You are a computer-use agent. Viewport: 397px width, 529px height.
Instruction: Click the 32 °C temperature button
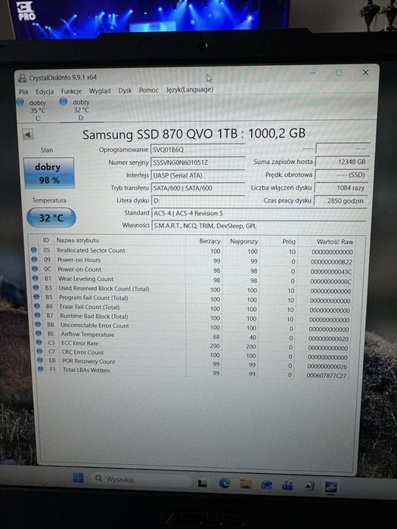pos(51,218)
